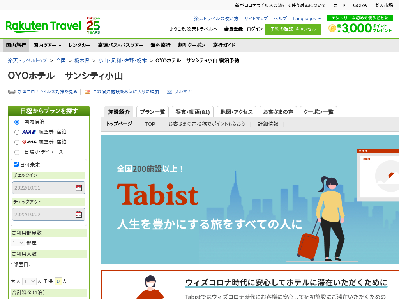Click the OYOホテル サンシティ小山 heading
399x299 pixels.
pos(65,76)
